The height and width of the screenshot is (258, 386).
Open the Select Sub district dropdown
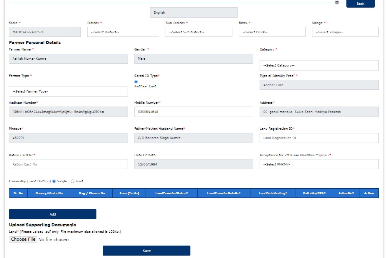point(199,32)
